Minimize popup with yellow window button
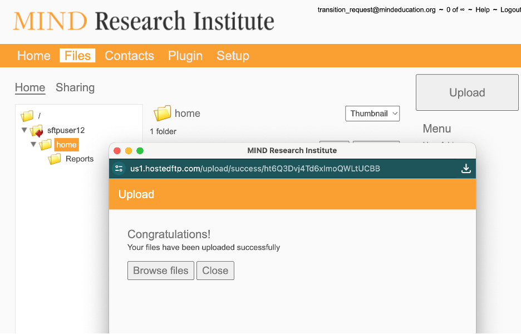Image resolution: width=521 pixels, height=334 pixels. click(128, 151)
